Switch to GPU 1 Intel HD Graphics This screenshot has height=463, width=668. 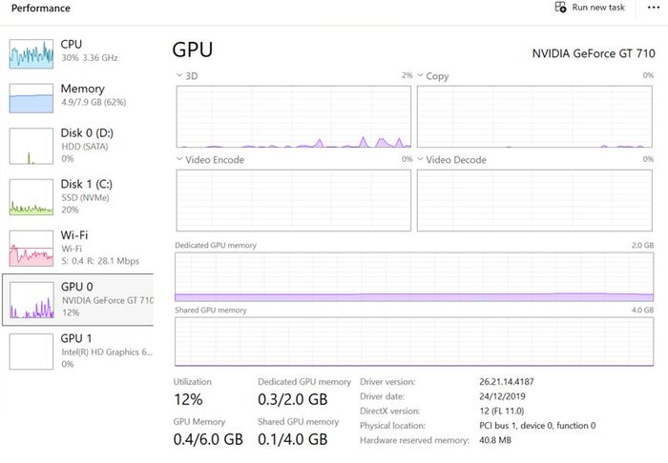point(78,352)
